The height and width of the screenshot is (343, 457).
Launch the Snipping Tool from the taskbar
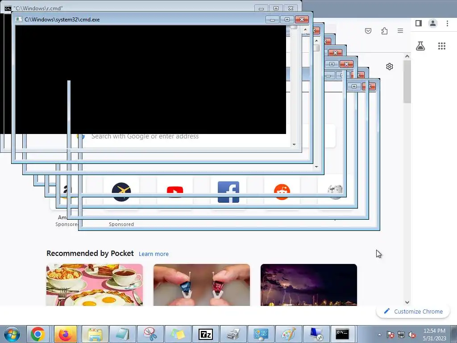coord(150,334)
